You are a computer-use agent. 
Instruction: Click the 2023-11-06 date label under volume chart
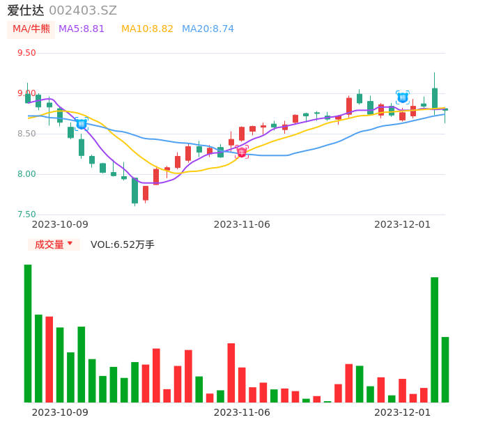coord(242,412)
